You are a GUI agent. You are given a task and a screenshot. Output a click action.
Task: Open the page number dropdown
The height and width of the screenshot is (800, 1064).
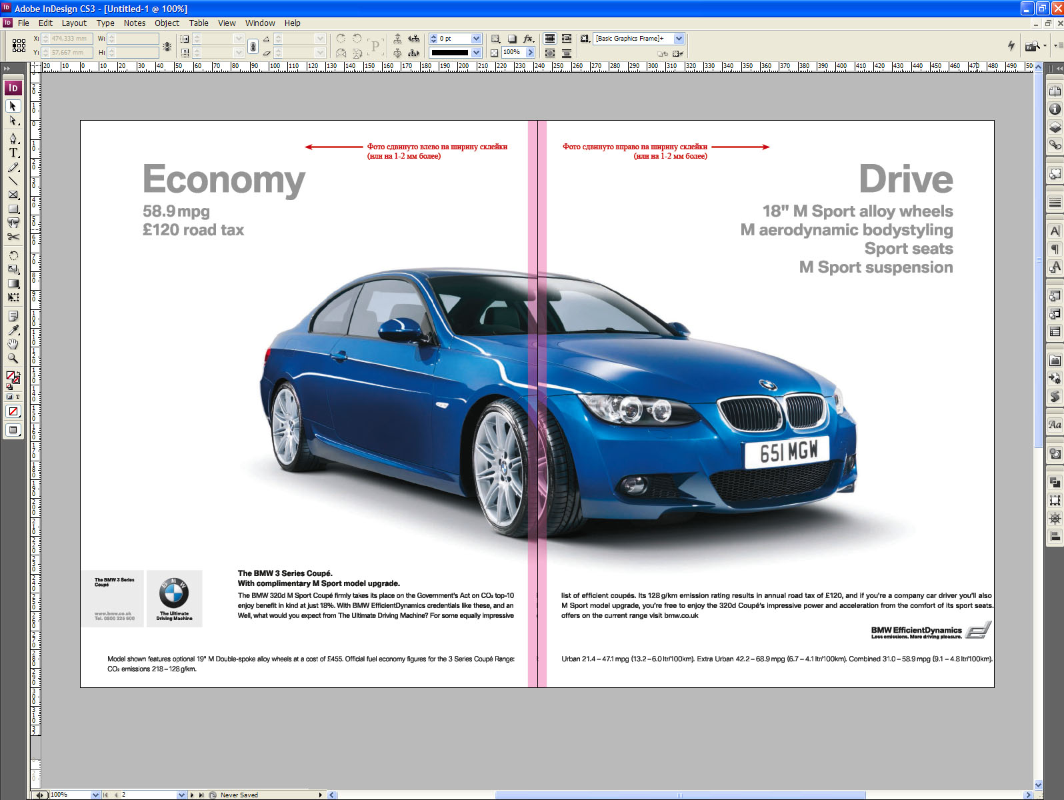[x=181, y=795]
